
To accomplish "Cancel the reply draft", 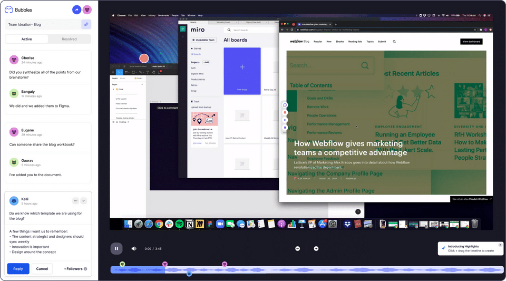I will (x=42, y=269).
